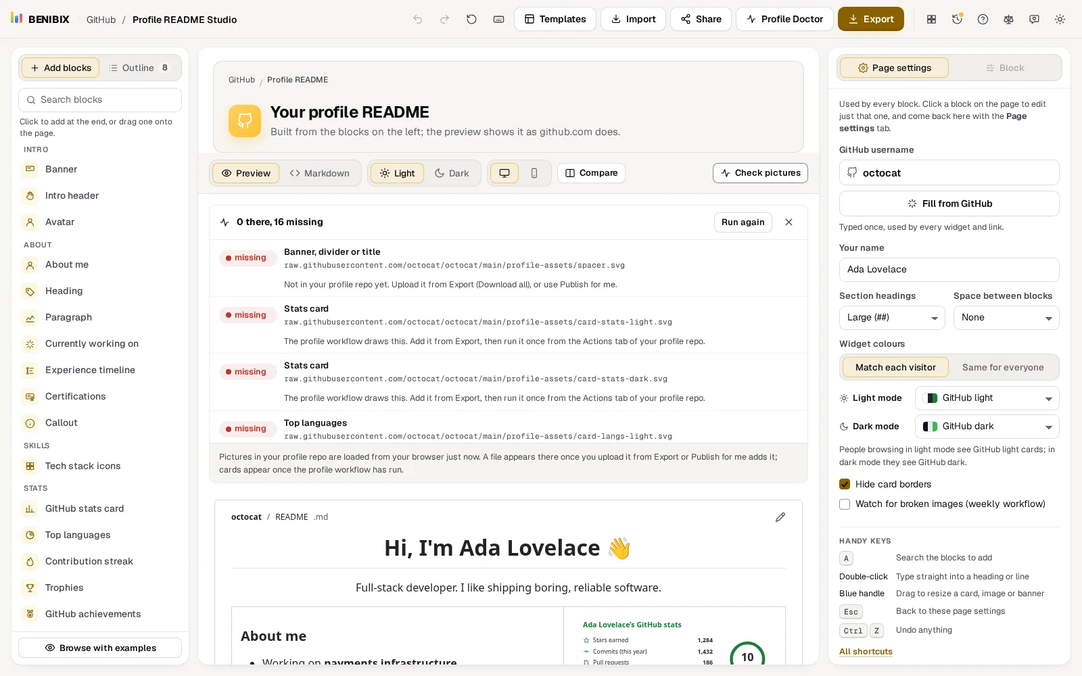
Task: Open Profile Doctor
Action: coord(784,20)
